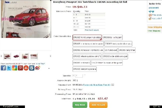Share via the Twitter bird icon
162x108 pixels.
tap(9, 68)
